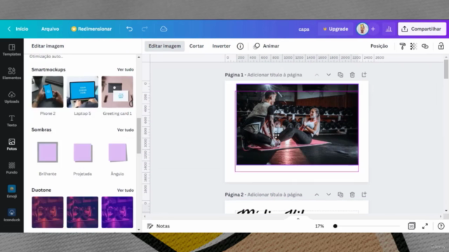Open the Fotos sidebar panel
The height and width of the screenshot is (252, 449).
pyautogui.click(x=12, y=144)
